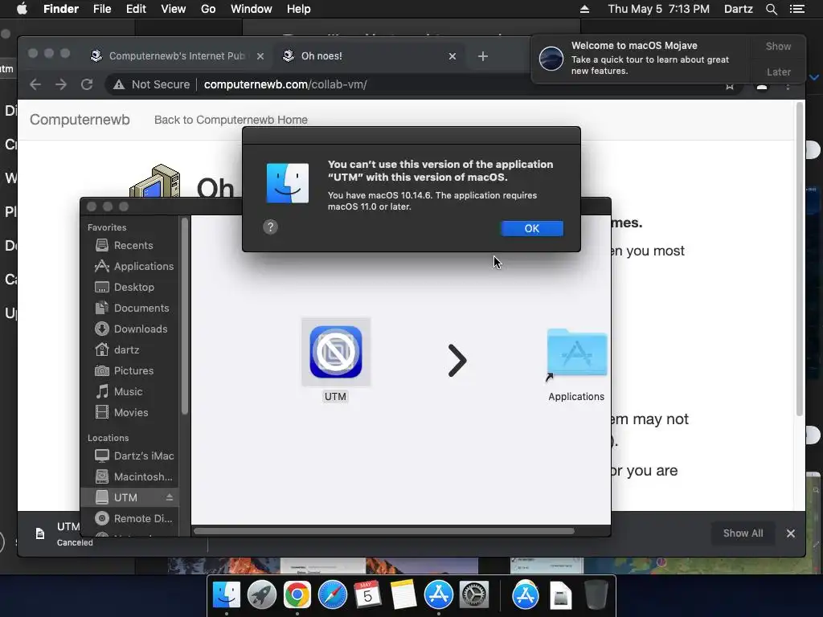The width and height of the screenshot is (823, 617).
Task: Click the Computernewb site title link
Action: [80, 120]
